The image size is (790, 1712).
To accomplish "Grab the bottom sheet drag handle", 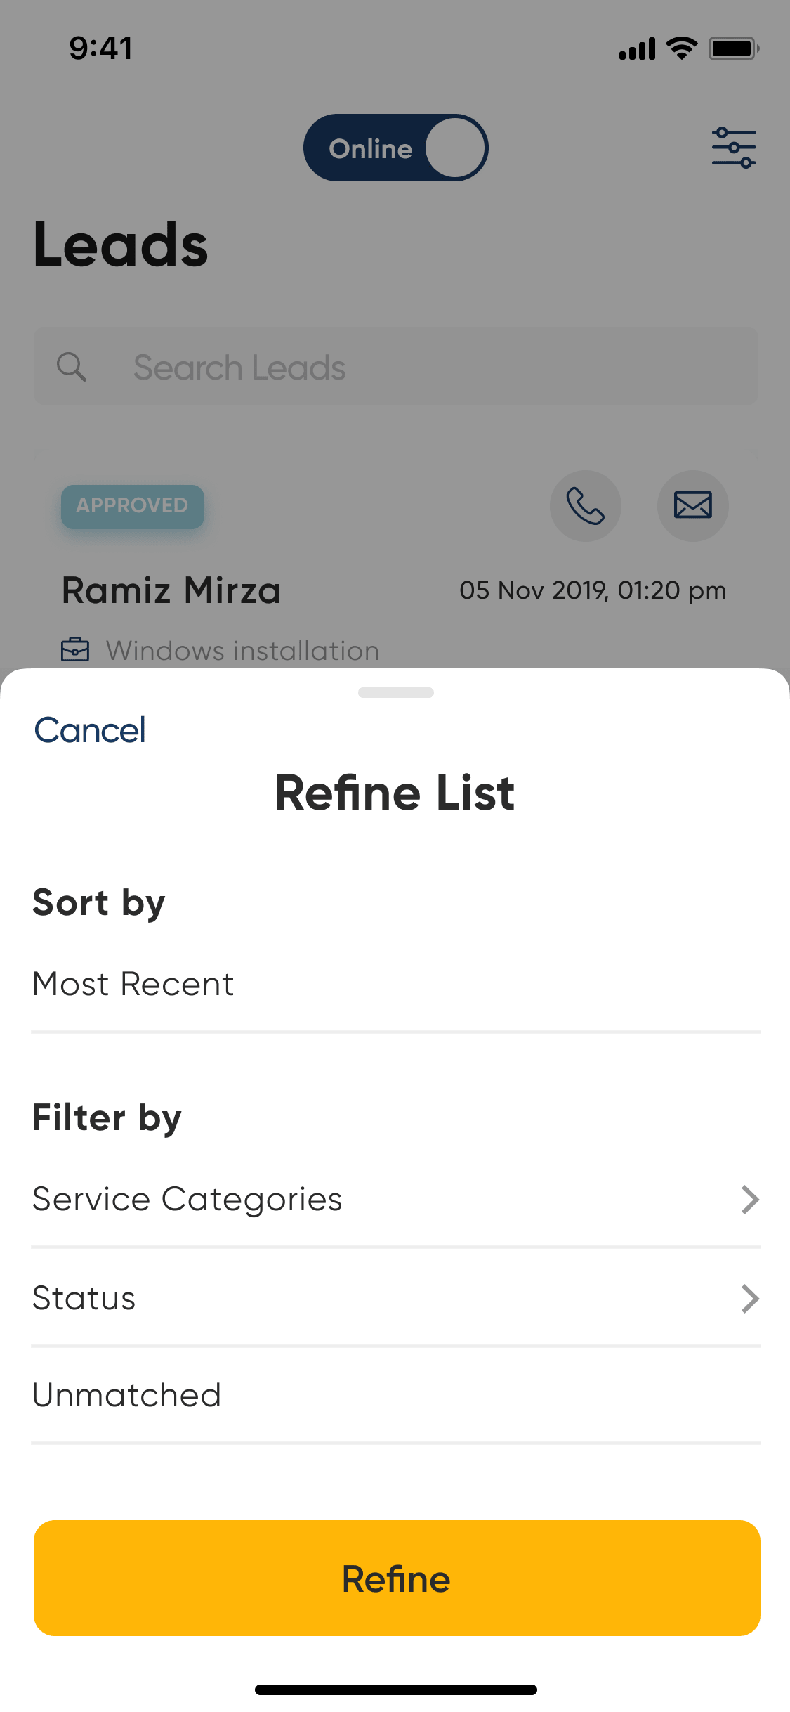I will click(x=395, y=692).
